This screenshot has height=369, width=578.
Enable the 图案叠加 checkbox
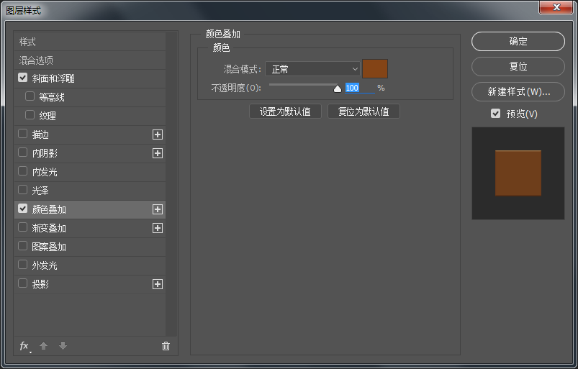pyautogui.click(x=23, y=245)
